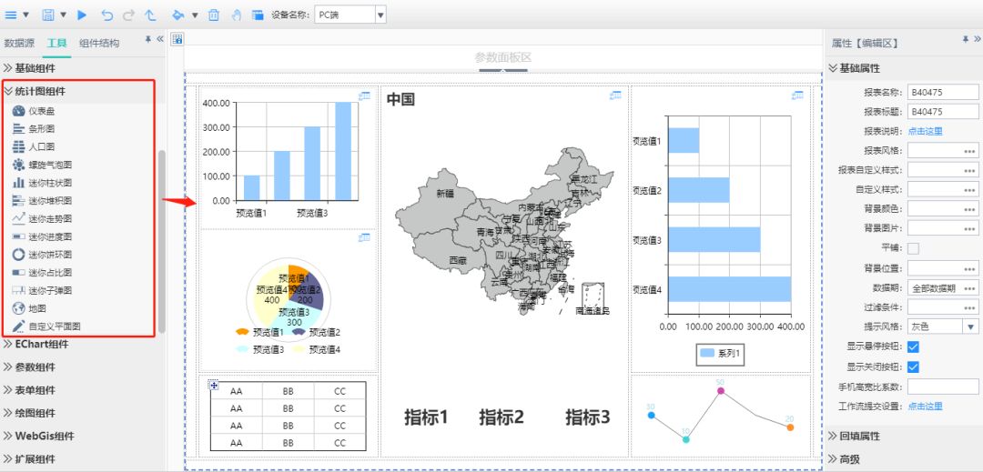
Task: Open the 背景颜色 picker ellipsis button
Action: pos(970,209)
